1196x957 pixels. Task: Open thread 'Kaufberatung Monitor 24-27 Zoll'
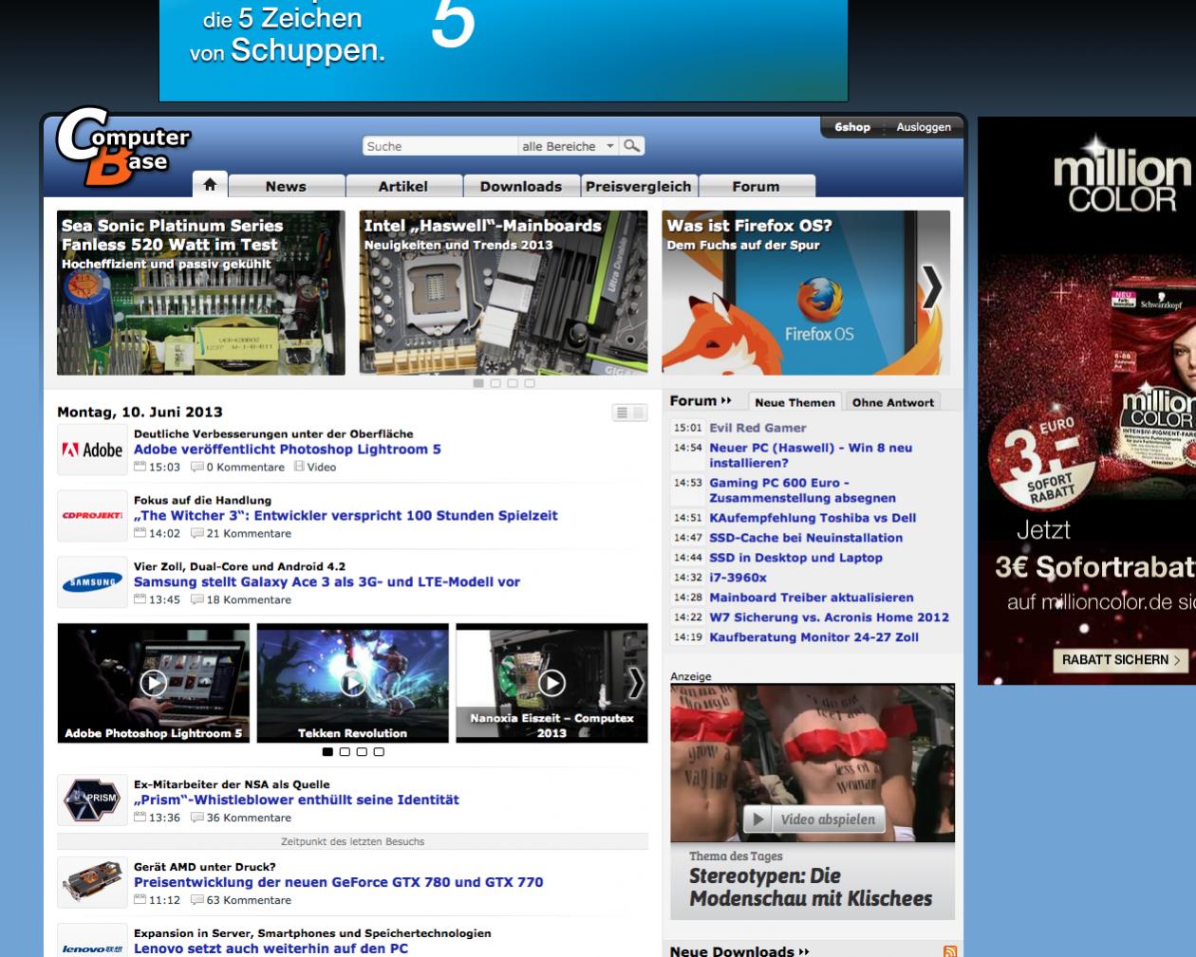pos(813,637)
